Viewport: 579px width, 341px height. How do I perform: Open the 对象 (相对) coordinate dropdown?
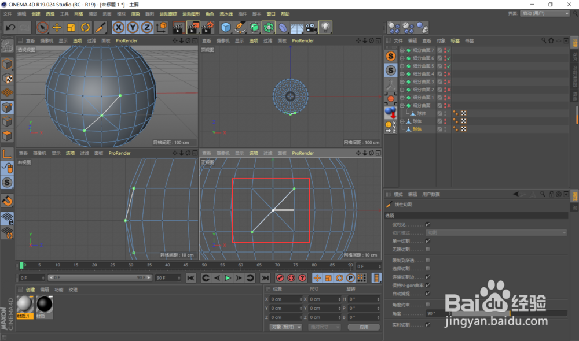(x=285, y=327)
